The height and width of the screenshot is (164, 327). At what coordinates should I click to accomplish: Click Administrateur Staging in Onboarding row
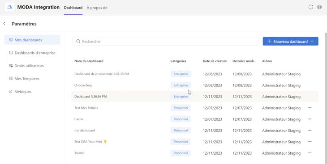point(281,85)
